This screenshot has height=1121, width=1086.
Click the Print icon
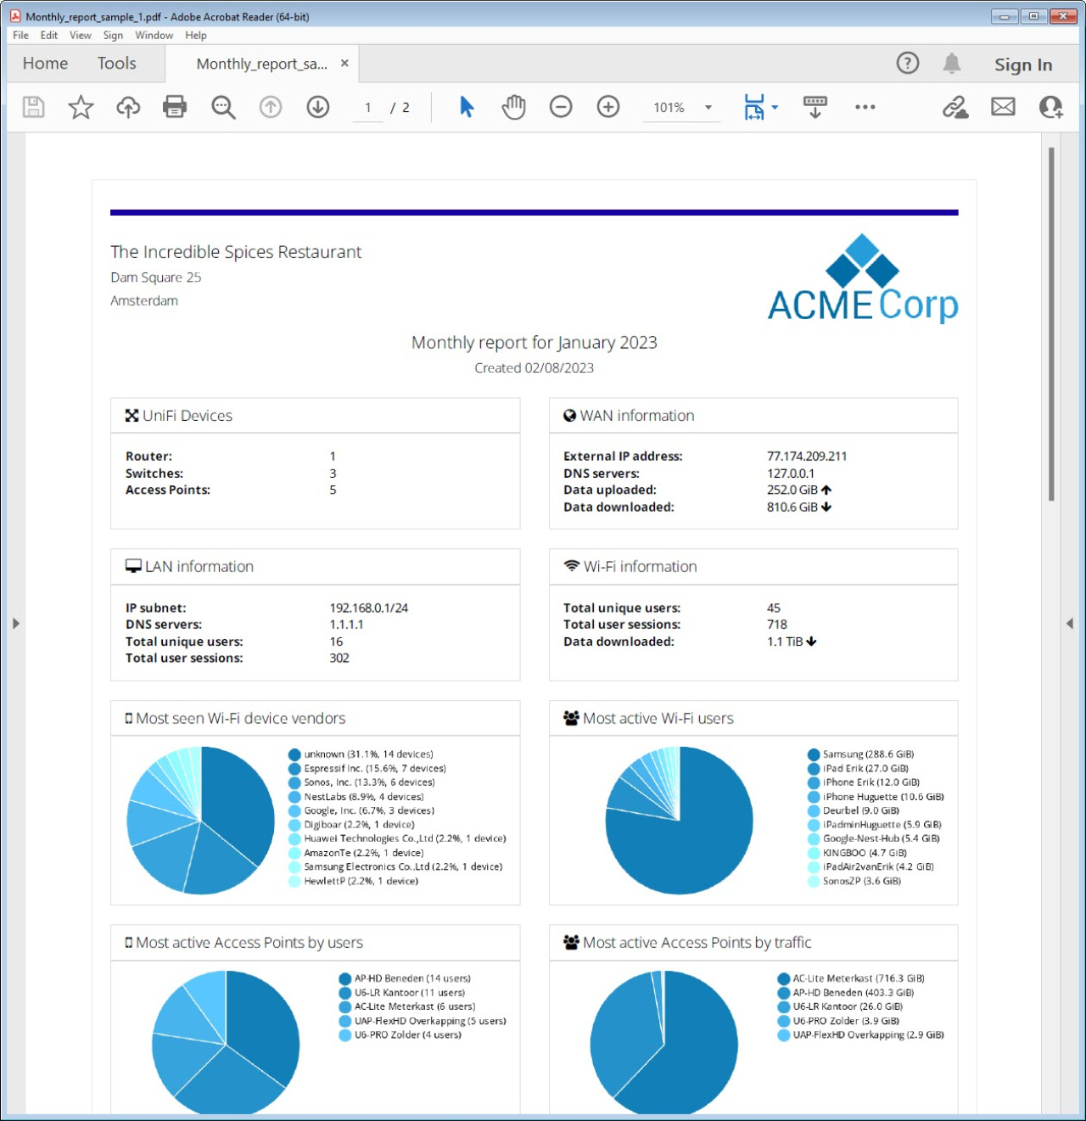pyautogui.click(x=175, y=107)
